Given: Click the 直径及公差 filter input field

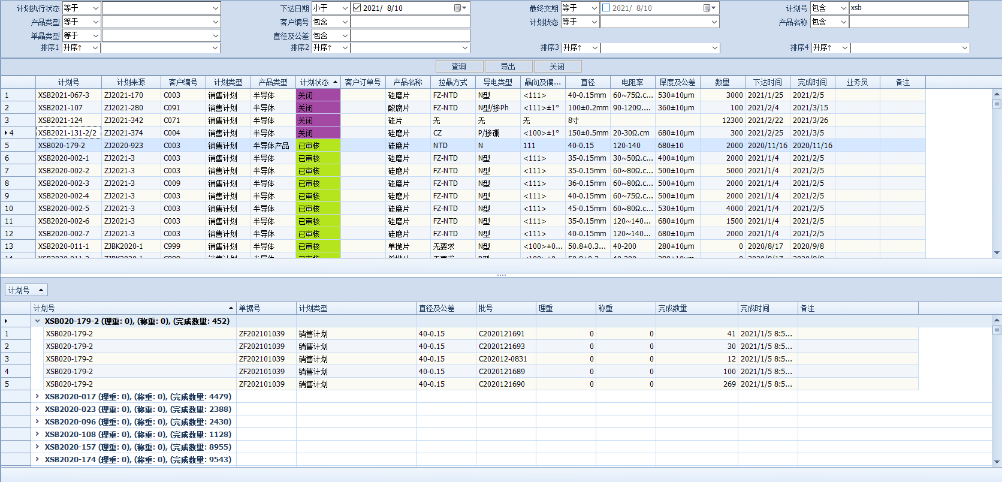Looking at the screenshot, I should (410, 35).
